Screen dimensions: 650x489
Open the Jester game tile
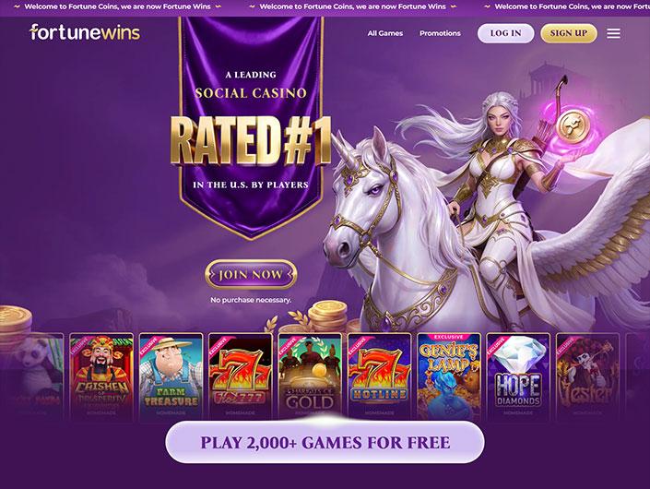point(587,376)
